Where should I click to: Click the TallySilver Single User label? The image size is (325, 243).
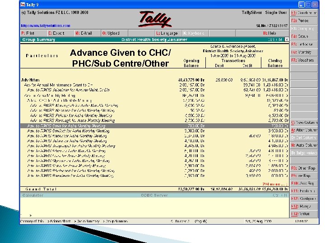(264, 13)
